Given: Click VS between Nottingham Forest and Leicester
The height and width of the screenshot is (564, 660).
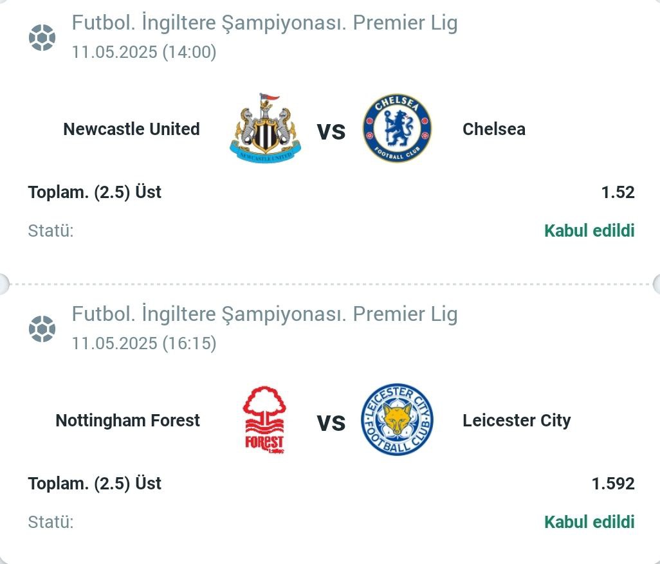Looking at the screenshot, I should [331, 423].
